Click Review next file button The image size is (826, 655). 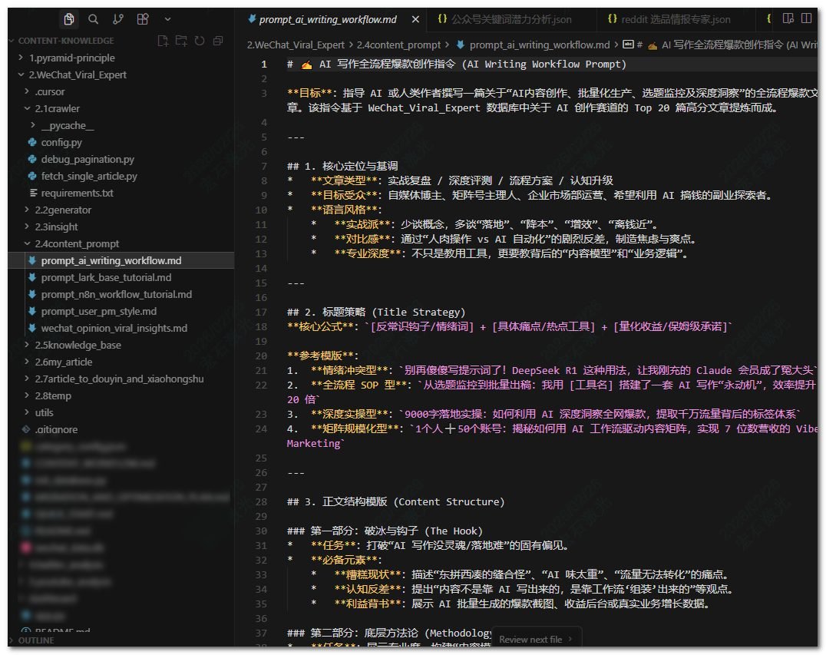(x=536, y=639)
